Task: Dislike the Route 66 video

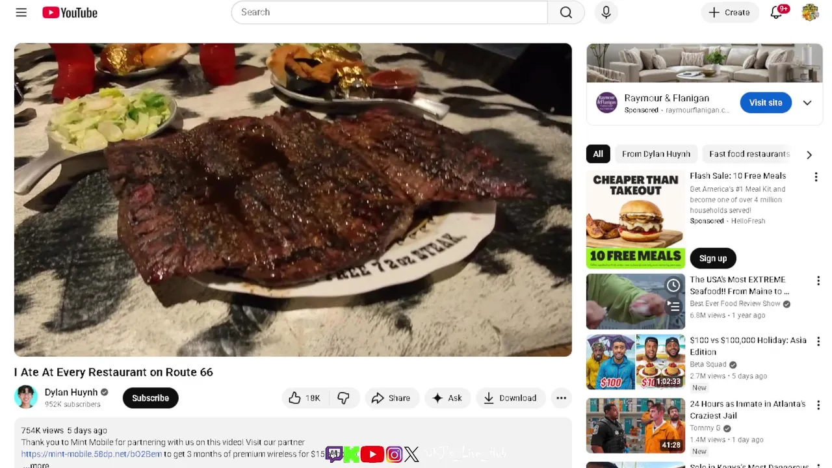Action: (343, 398)
